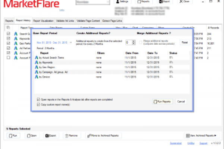Click AdWords icon of Keywords history row
Screen dimensions: 224x149
[x=16, y=39]
